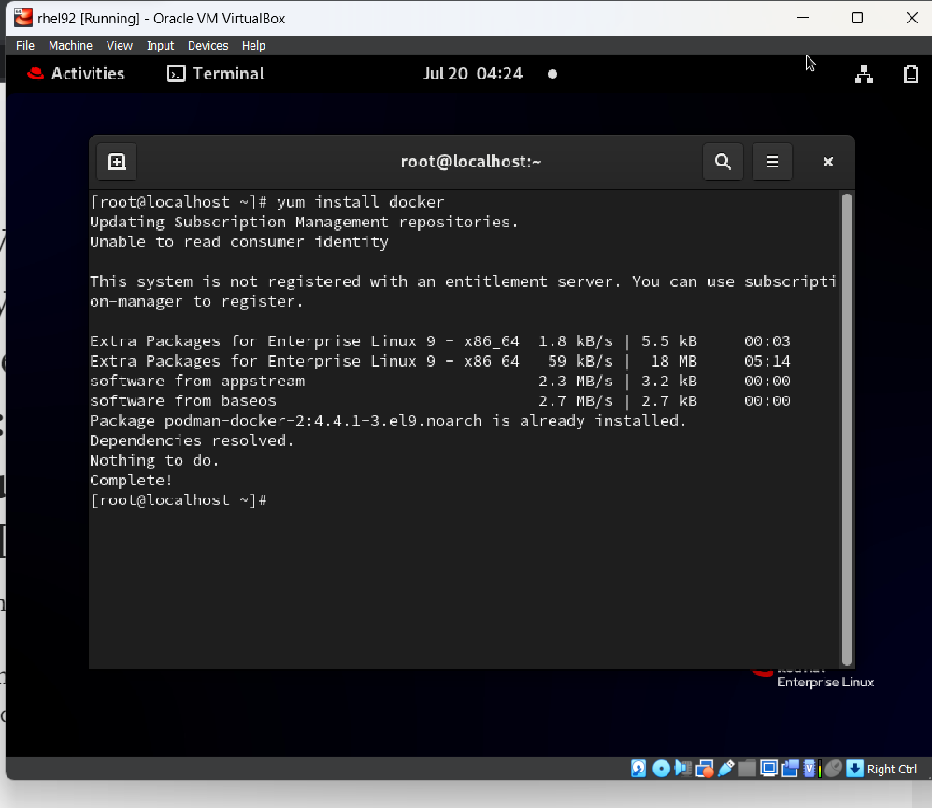
Task: Click the wired network icon in top bar
Action: (864, 74)
